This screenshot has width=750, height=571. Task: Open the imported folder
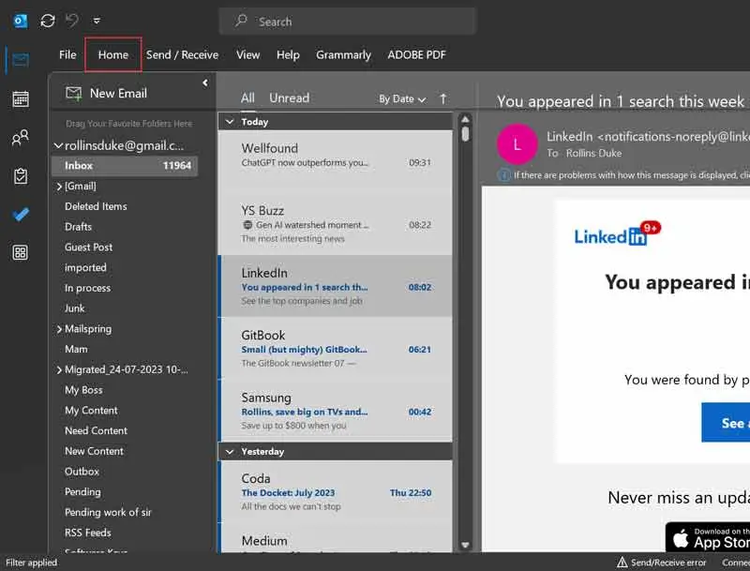point(85,268)
